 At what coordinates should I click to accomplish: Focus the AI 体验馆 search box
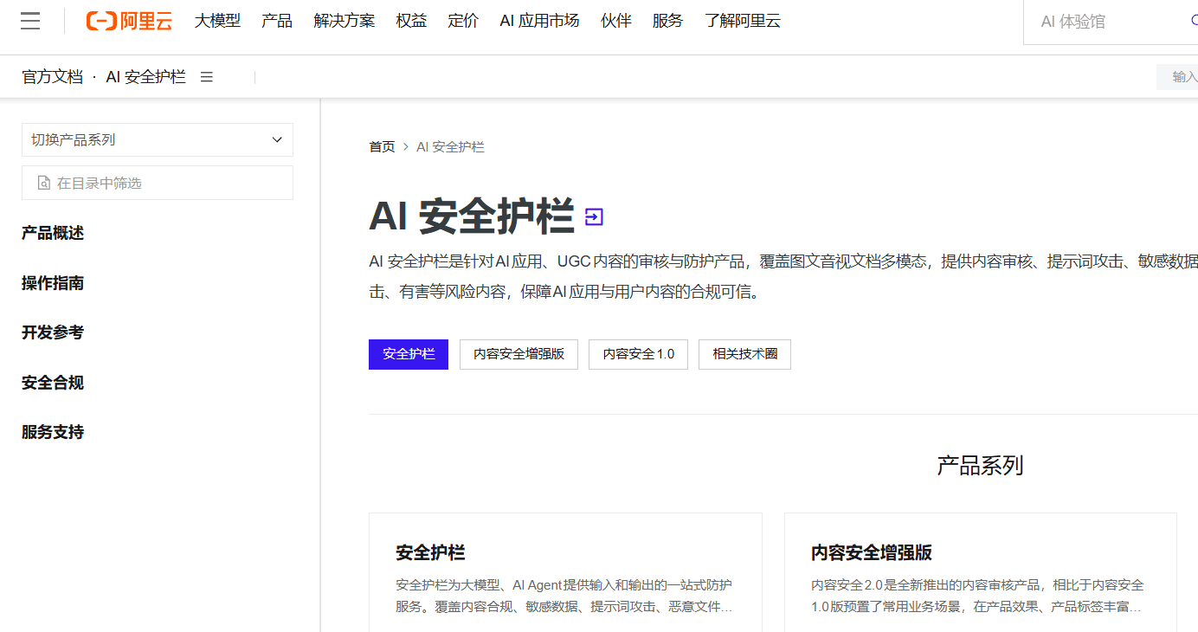click(x=1111, y=22)
